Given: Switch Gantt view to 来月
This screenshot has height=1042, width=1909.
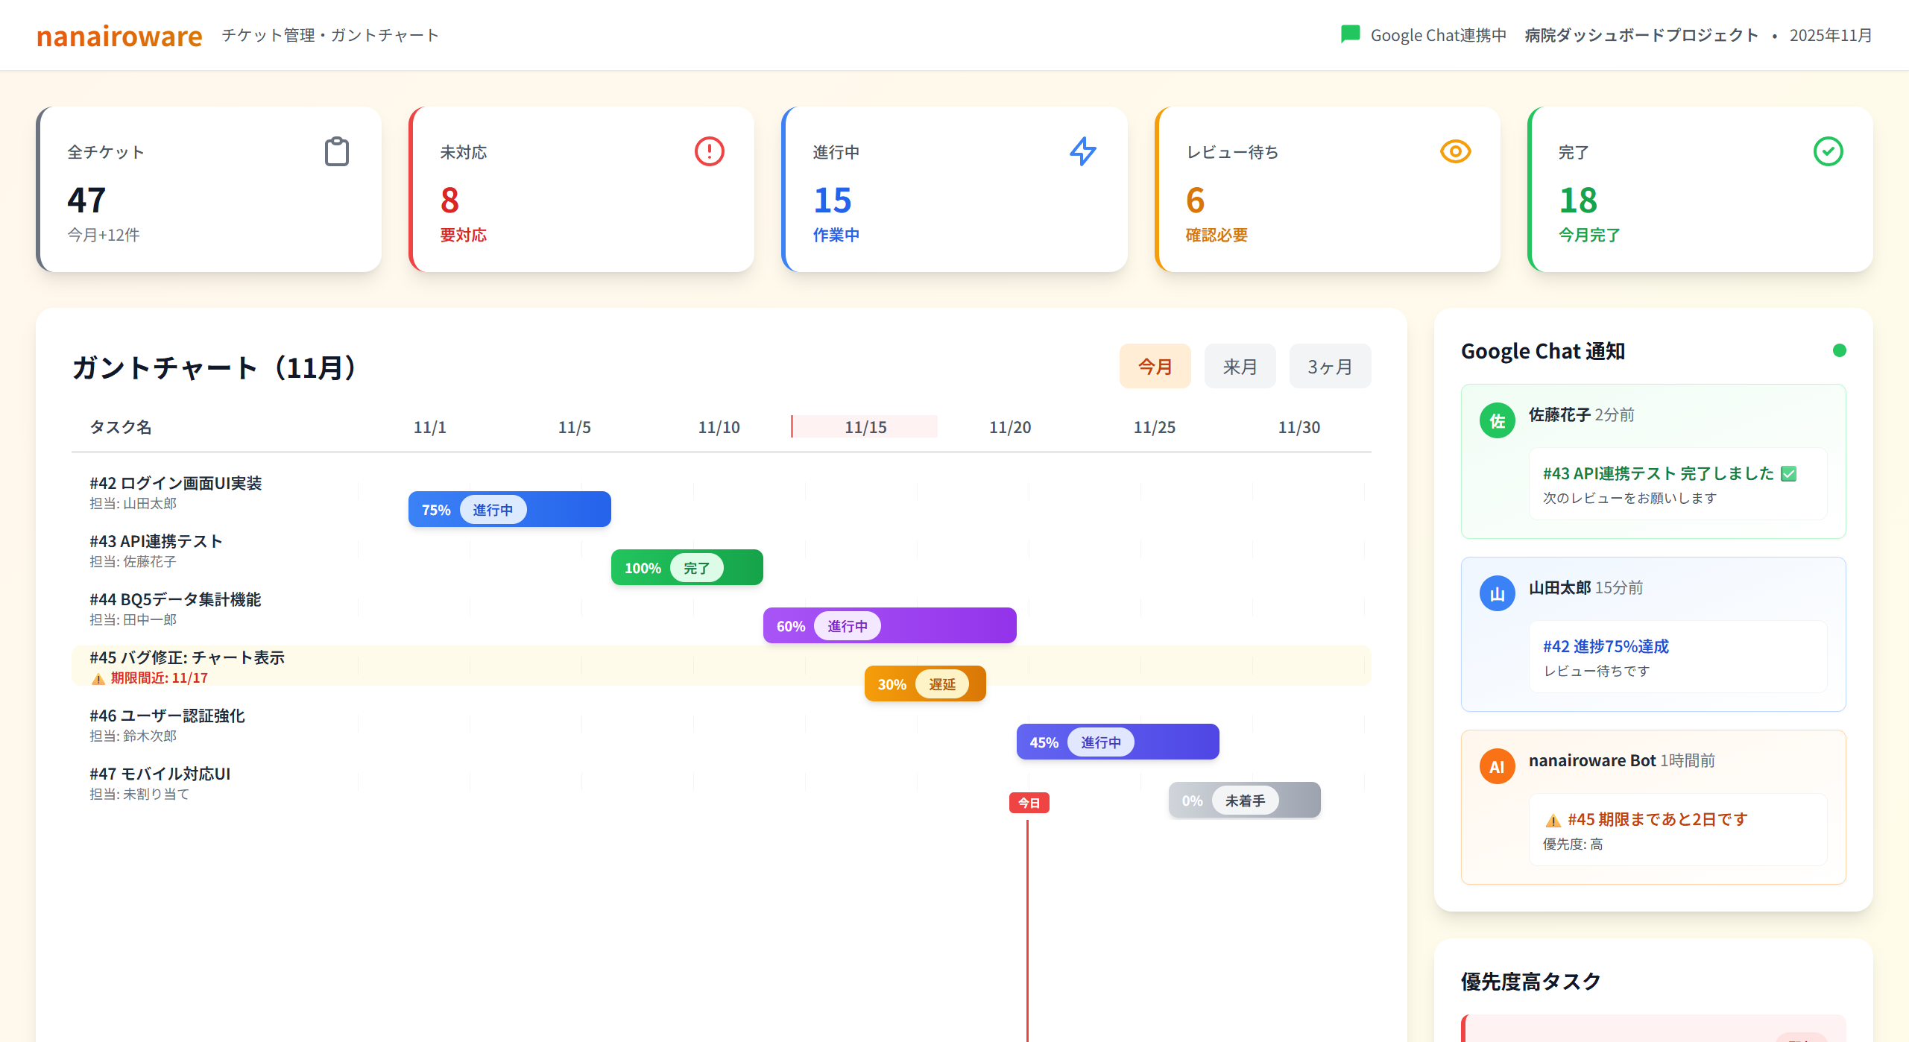Looking at the screenshot, I should 1240,366.
